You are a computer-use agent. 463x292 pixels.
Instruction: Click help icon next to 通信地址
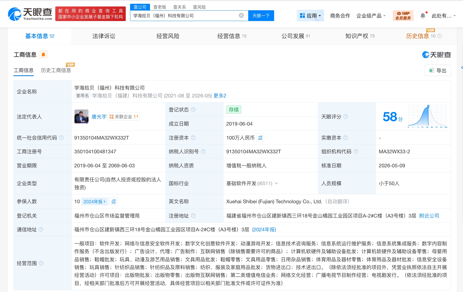tap(41, 229)
